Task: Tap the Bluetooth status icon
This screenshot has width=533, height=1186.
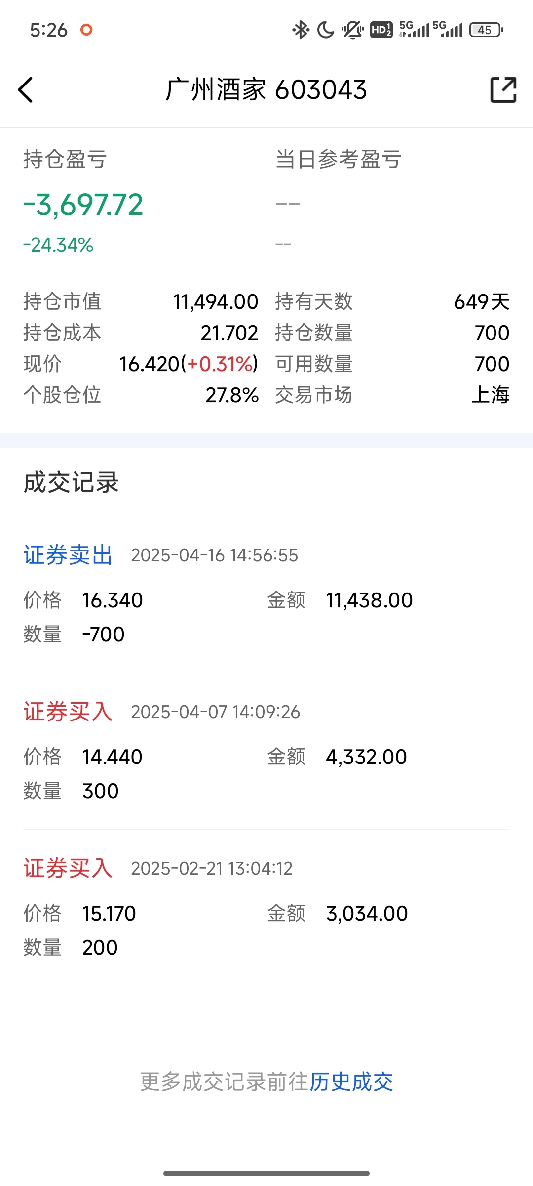Action: [x=300, y=30]
